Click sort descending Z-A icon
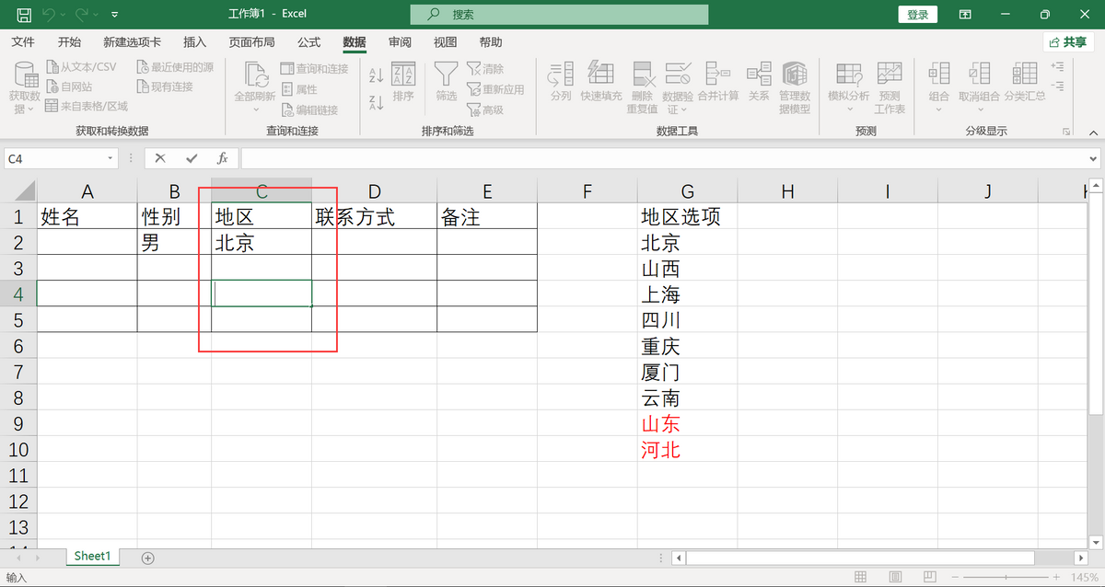The image size is (1105, 587). click(x=376, y=103)
